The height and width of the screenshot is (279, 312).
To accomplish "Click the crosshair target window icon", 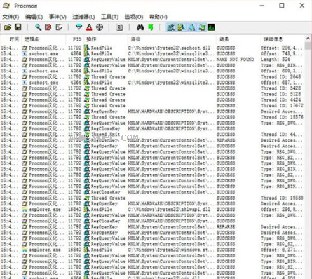I will (x=99, y=27).
